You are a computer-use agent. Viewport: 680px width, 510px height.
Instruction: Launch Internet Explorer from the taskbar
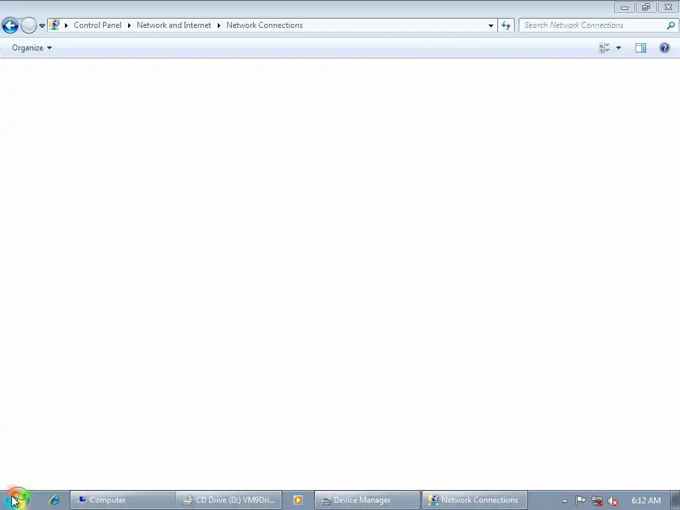(54, 499)
